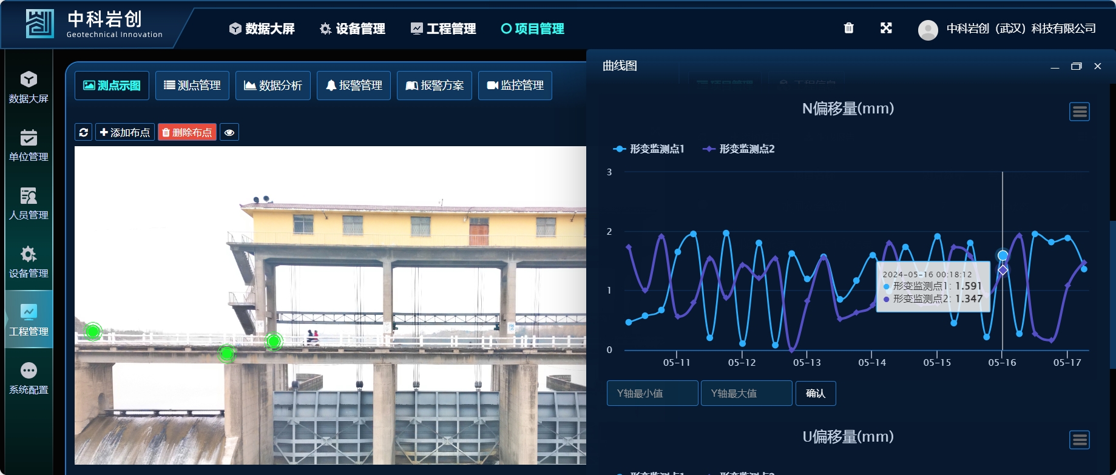The image size is (1116, 475).
Task: Open account 中科岩创（武汉）科技有限公司
Action: pos(1021,29)
